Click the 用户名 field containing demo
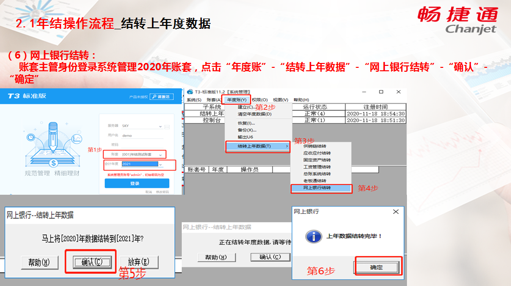This screenshot has height=286, width=511. click(x=142, y=136)
